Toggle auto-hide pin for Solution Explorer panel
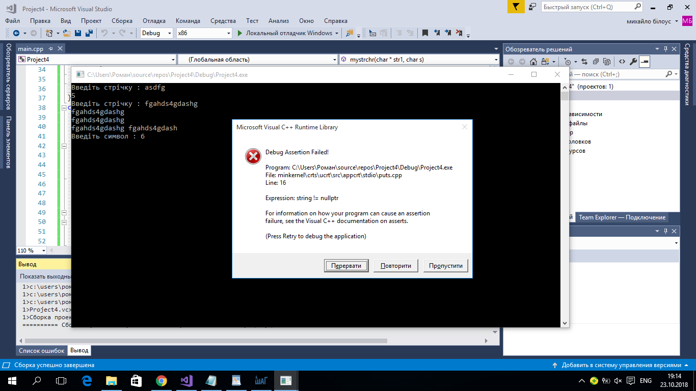 (665, 49)
